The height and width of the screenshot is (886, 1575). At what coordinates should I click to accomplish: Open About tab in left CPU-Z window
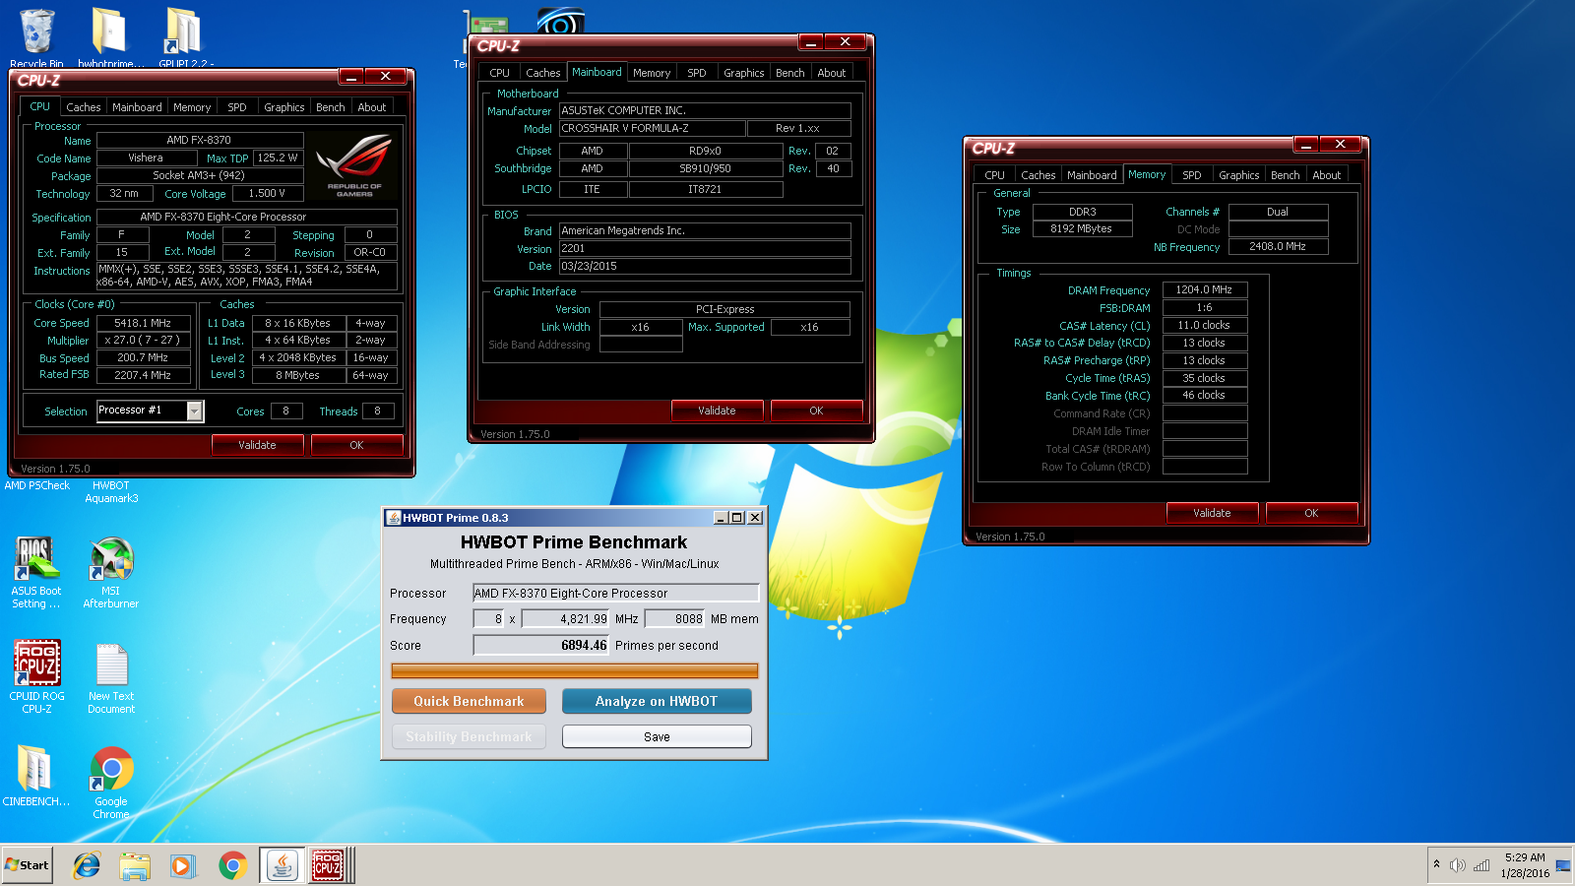point(372,107)
